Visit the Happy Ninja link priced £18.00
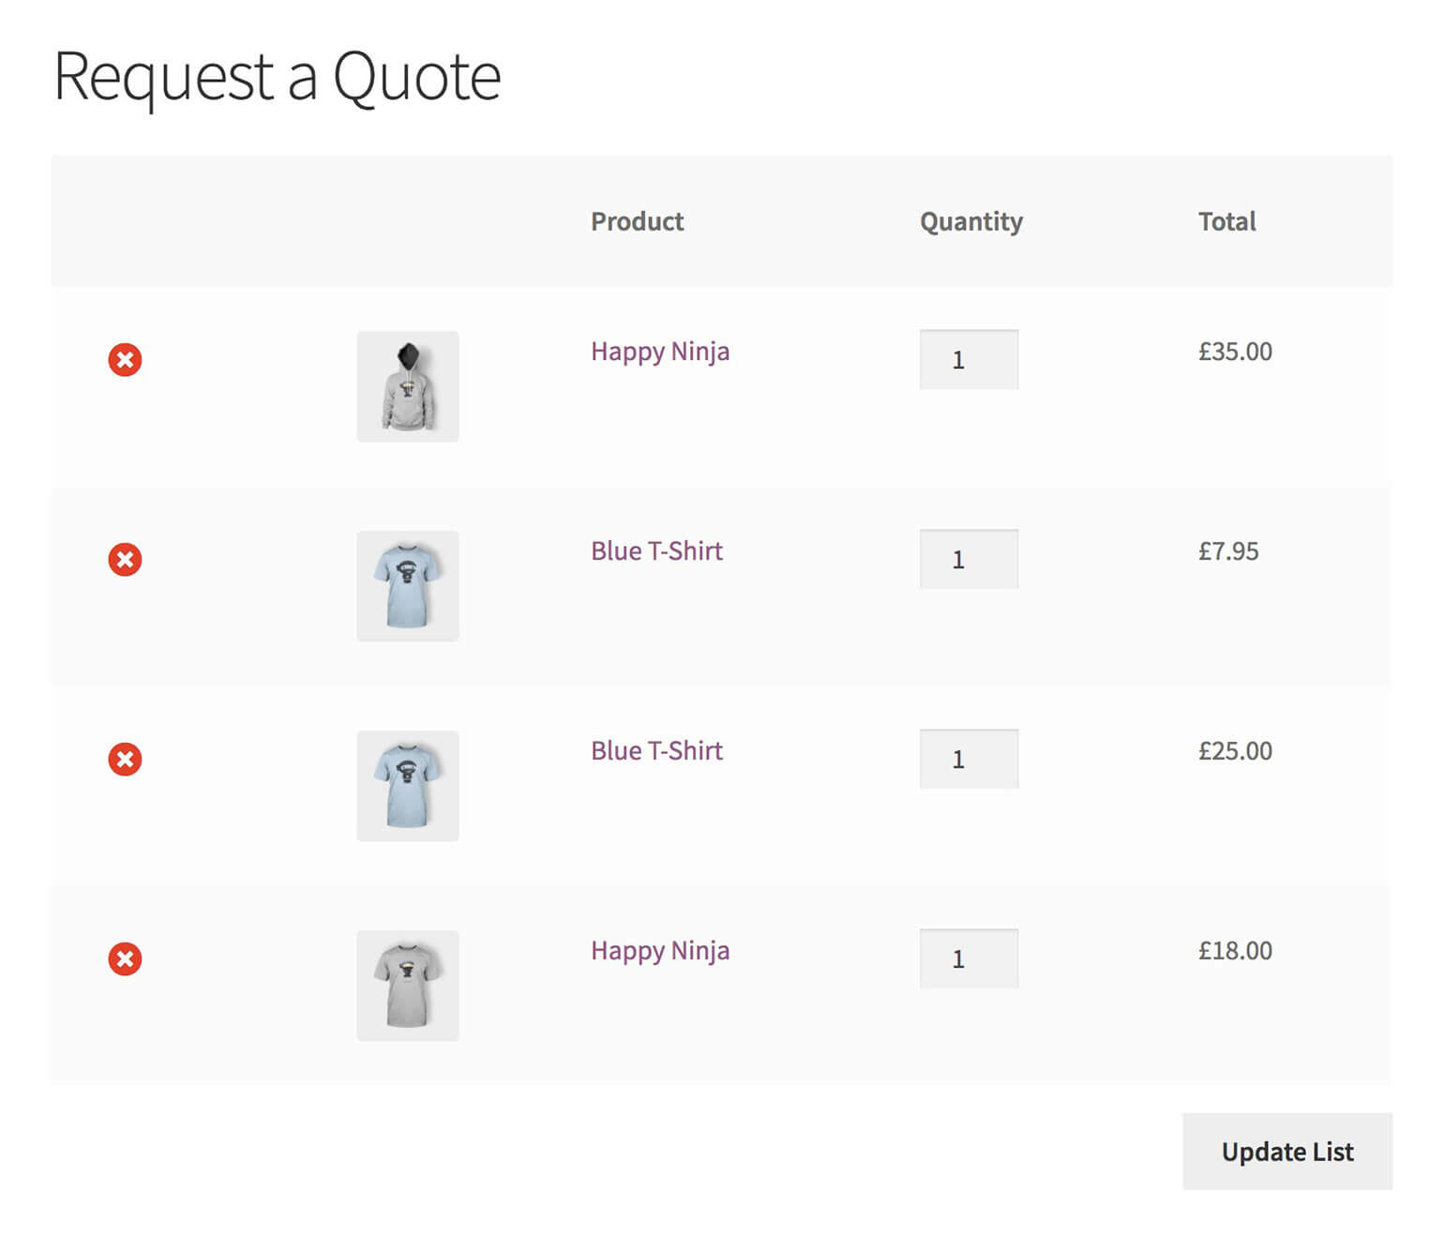The image size is (1444, 1236). (659, 951)
